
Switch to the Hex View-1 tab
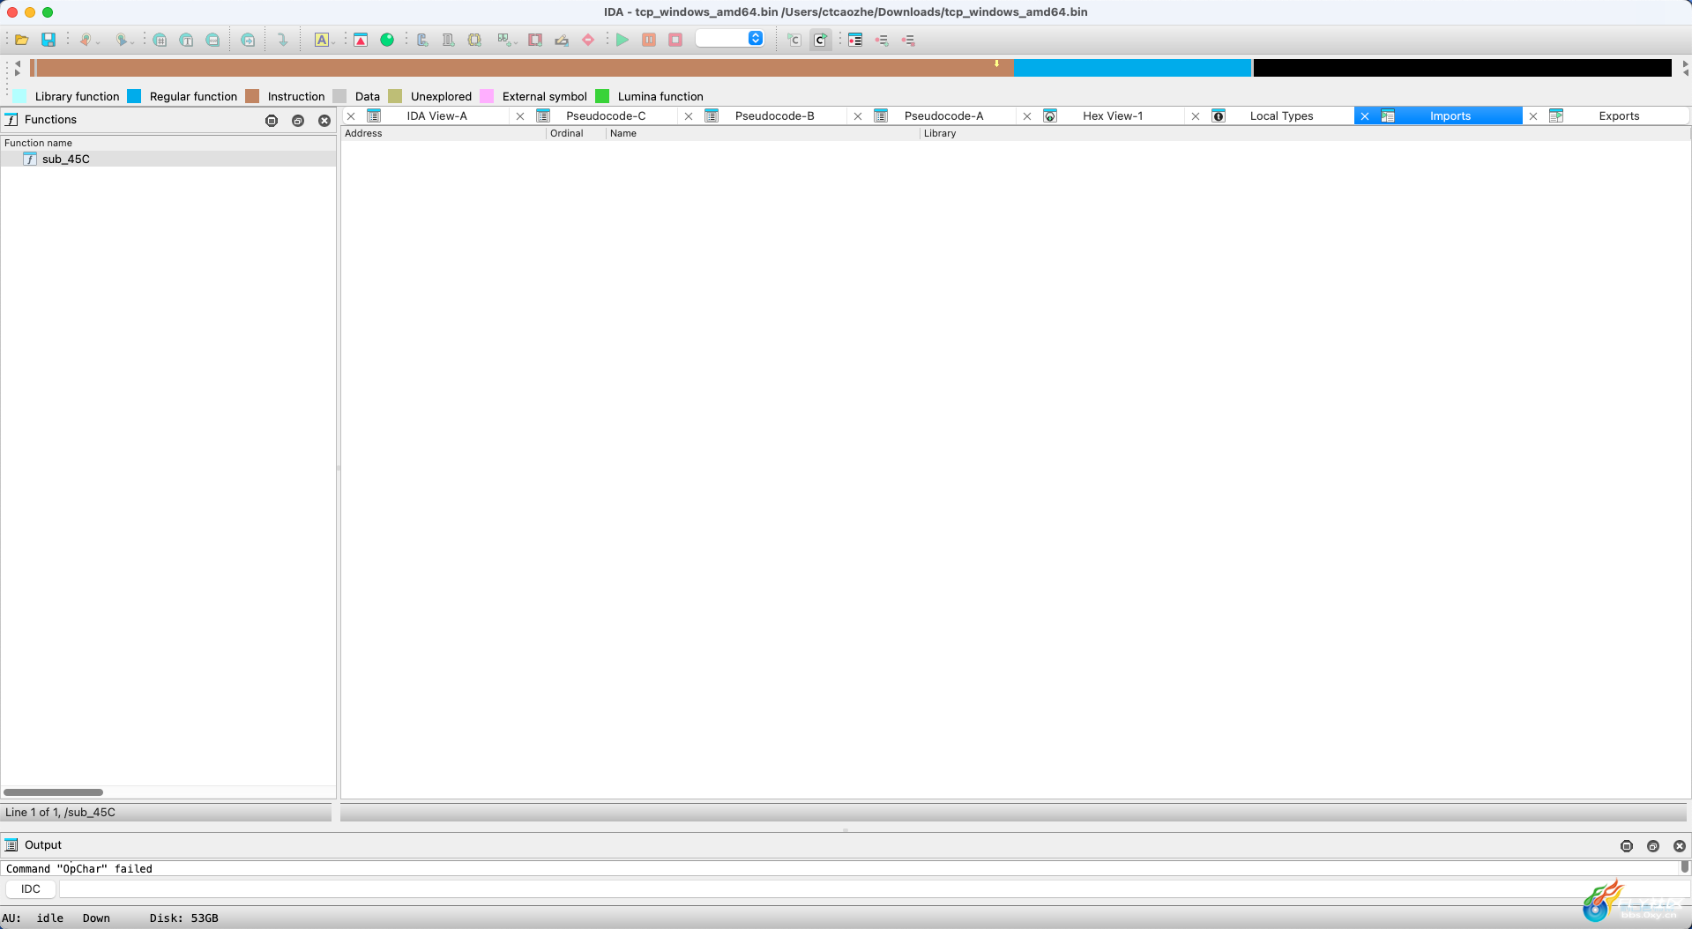click(x=1112, y=115)
